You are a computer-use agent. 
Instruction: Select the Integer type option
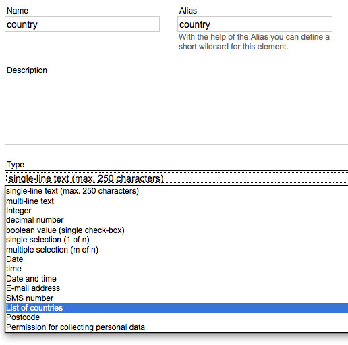pyautogui.click(x=177, y=211)
